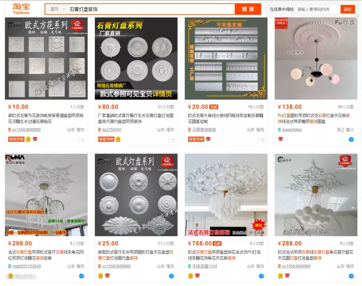Image resolution: width=362 pixels, height=286 pixels.
Task: Click the red heart icon on ¥20.00 item
Action: click(208, 139)
